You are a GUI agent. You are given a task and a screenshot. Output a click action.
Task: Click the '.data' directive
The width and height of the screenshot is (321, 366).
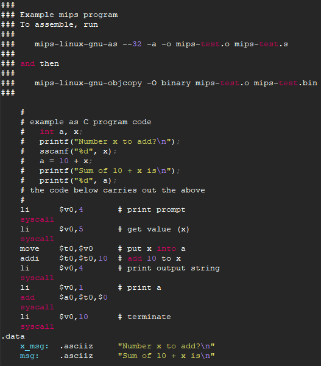(13, 336)
